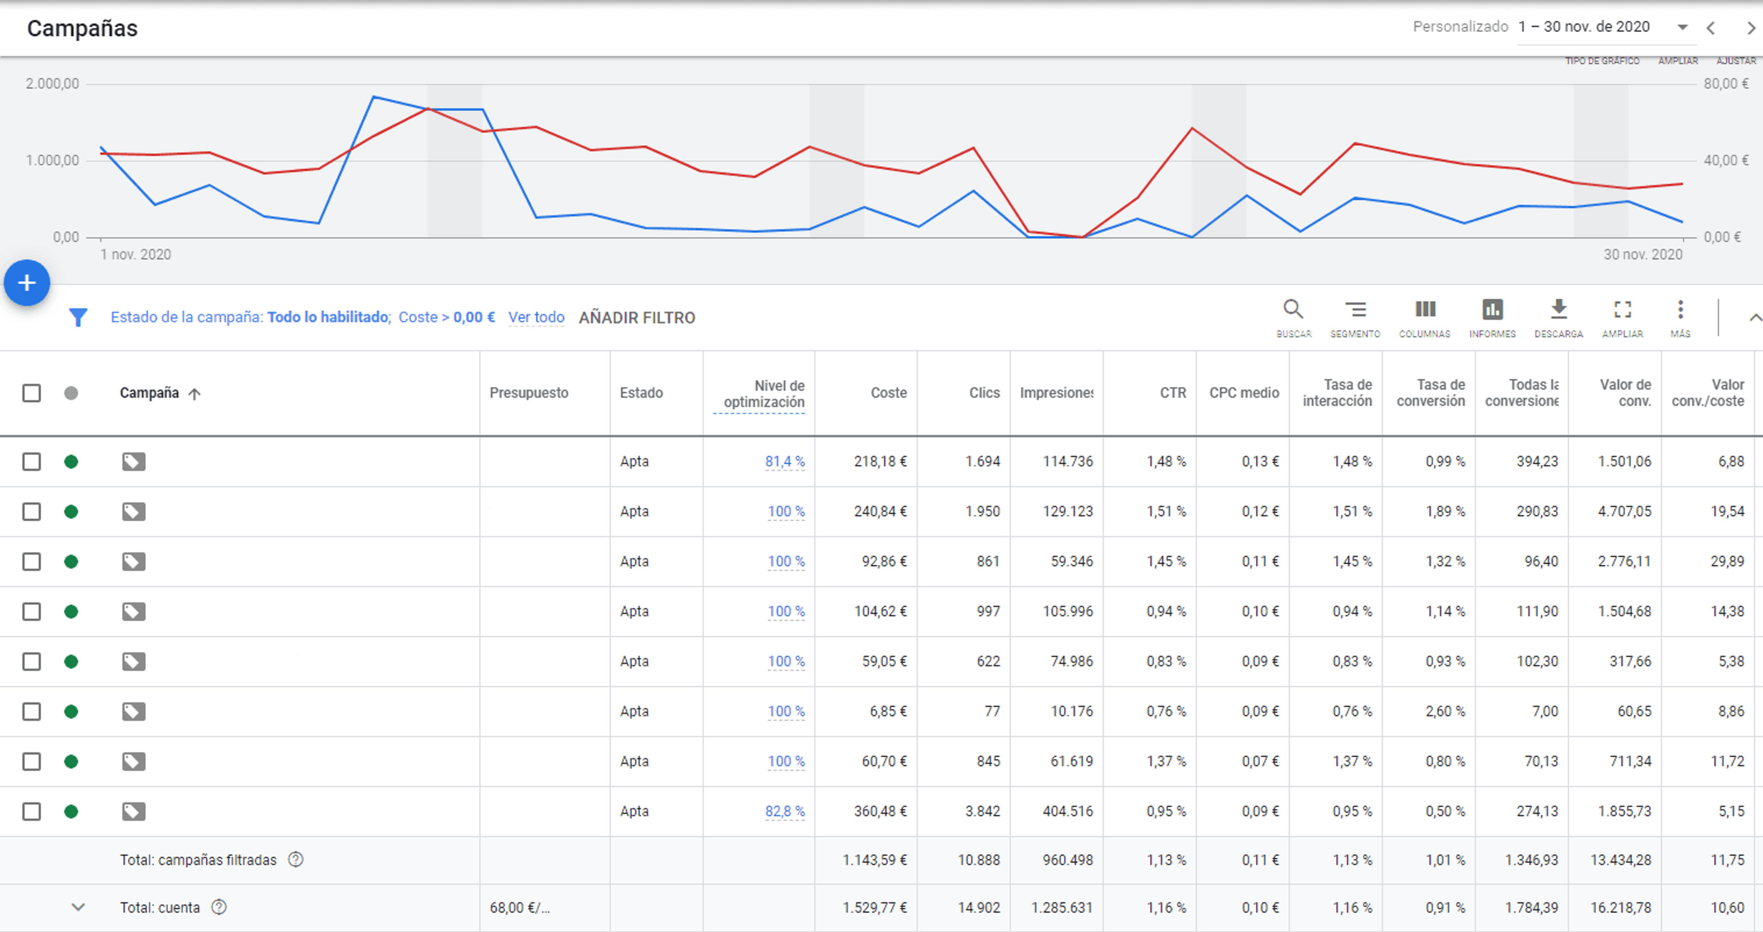Open the Informes reports tool
This screenshot has height=932, width=1763.
coord(1493,318)
